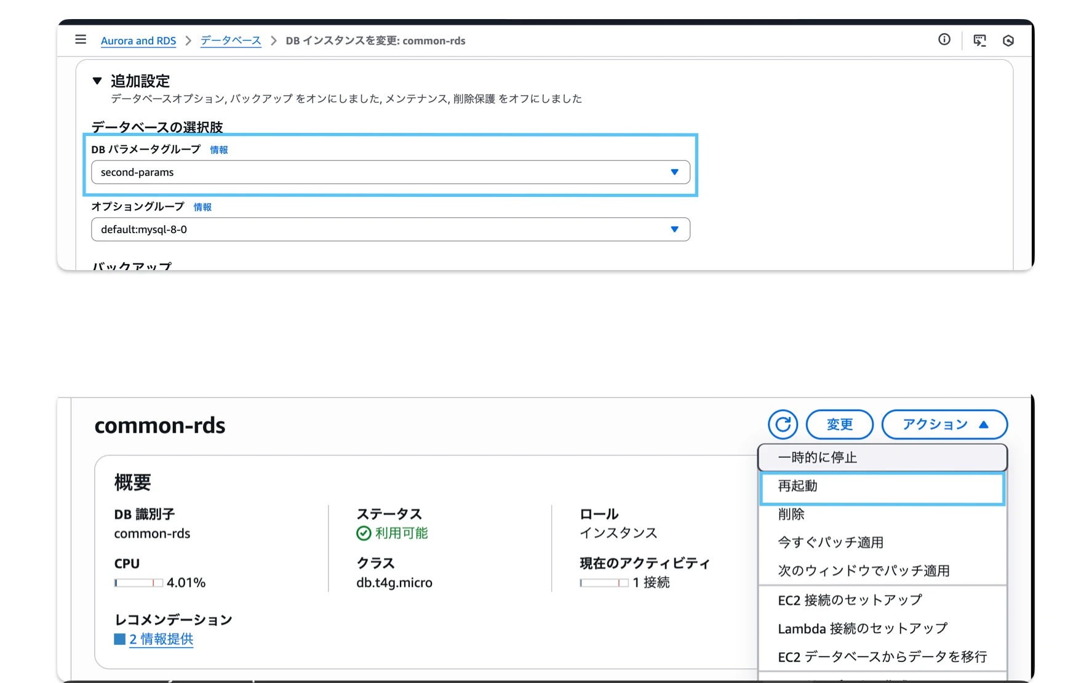
Task: Open the オプショングループ dropdown
Action: (390, 230)
